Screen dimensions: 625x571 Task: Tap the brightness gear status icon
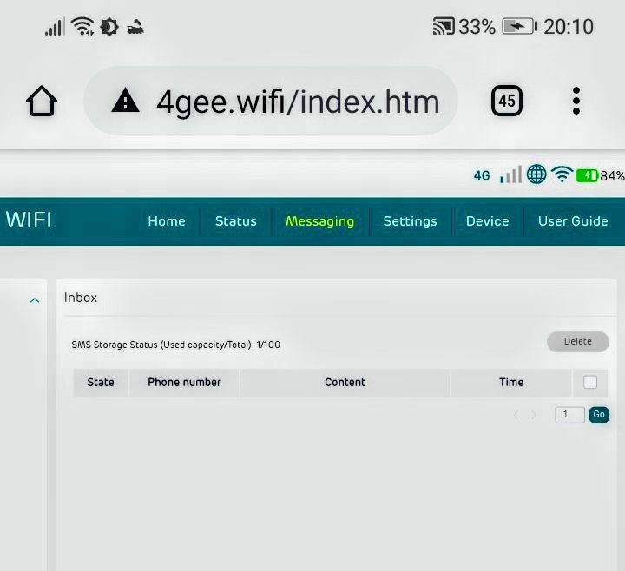109,27
